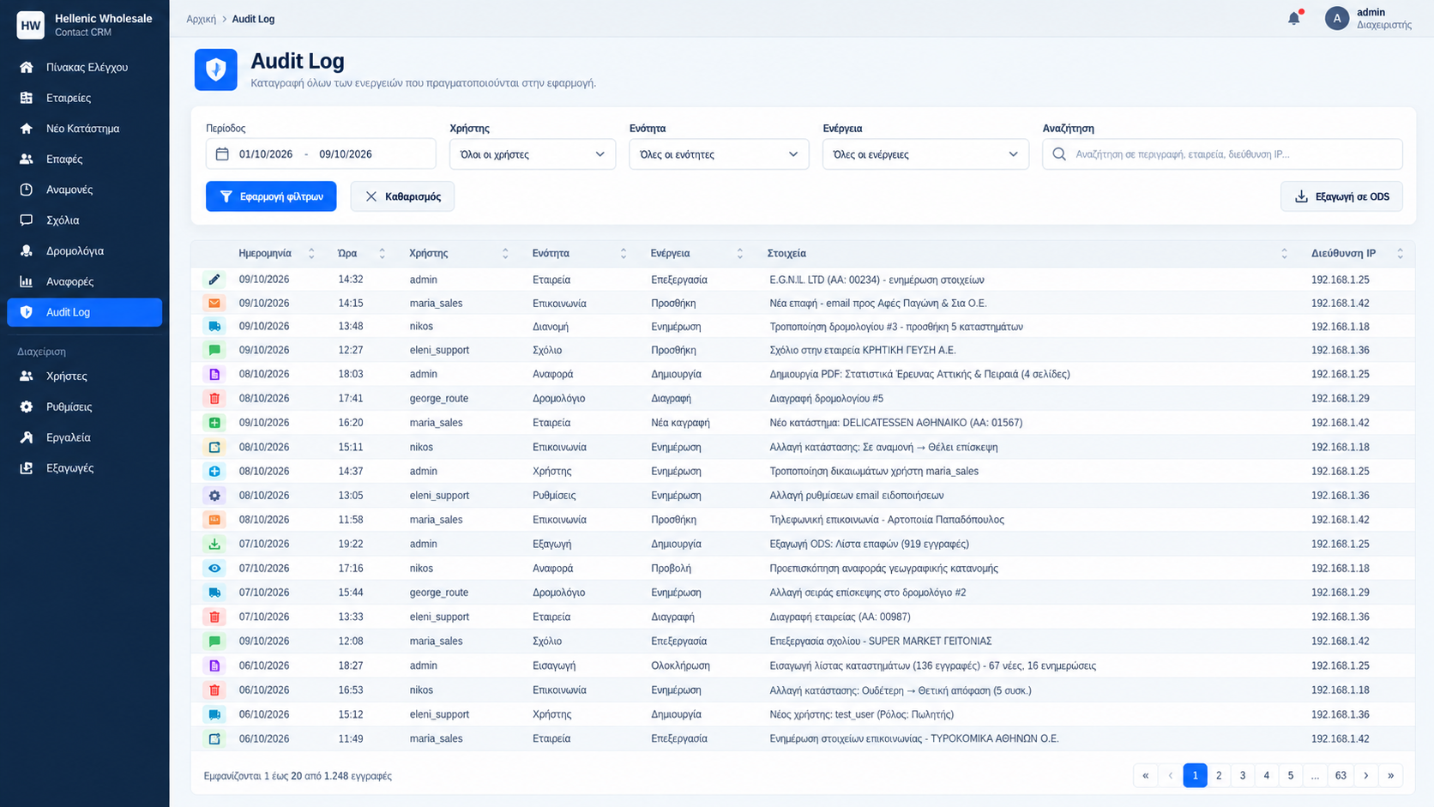Go to Εταιρείες in the sidebar

click(x=84, y=98)
